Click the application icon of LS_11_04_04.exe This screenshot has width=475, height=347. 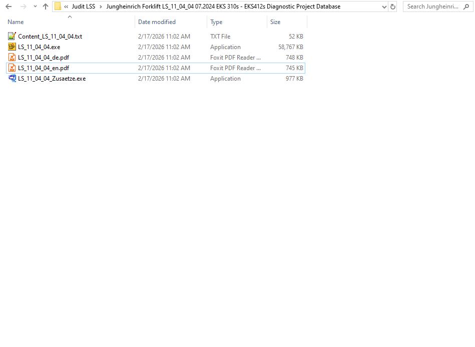point(12,47)
